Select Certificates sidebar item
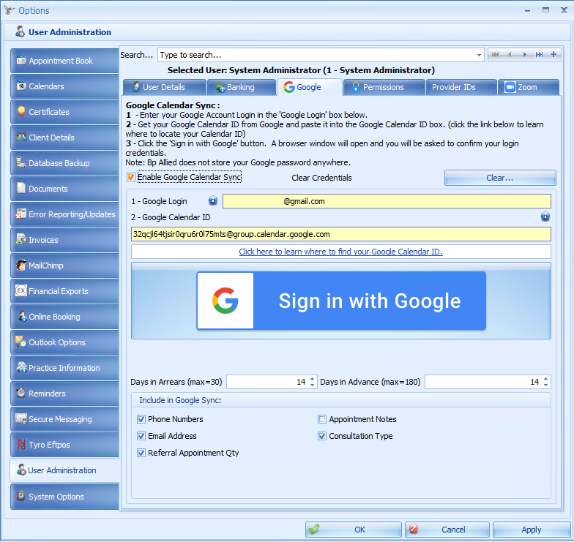Viewport: 574px width, 542px height. coord(64,112)
